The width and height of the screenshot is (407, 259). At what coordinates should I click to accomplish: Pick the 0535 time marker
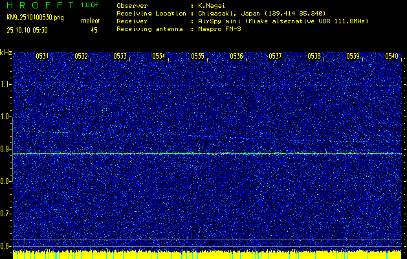[197, 56]
